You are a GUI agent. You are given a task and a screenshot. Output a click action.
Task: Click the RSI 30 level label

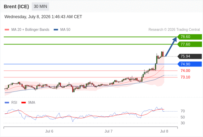[x=183, y=123]
